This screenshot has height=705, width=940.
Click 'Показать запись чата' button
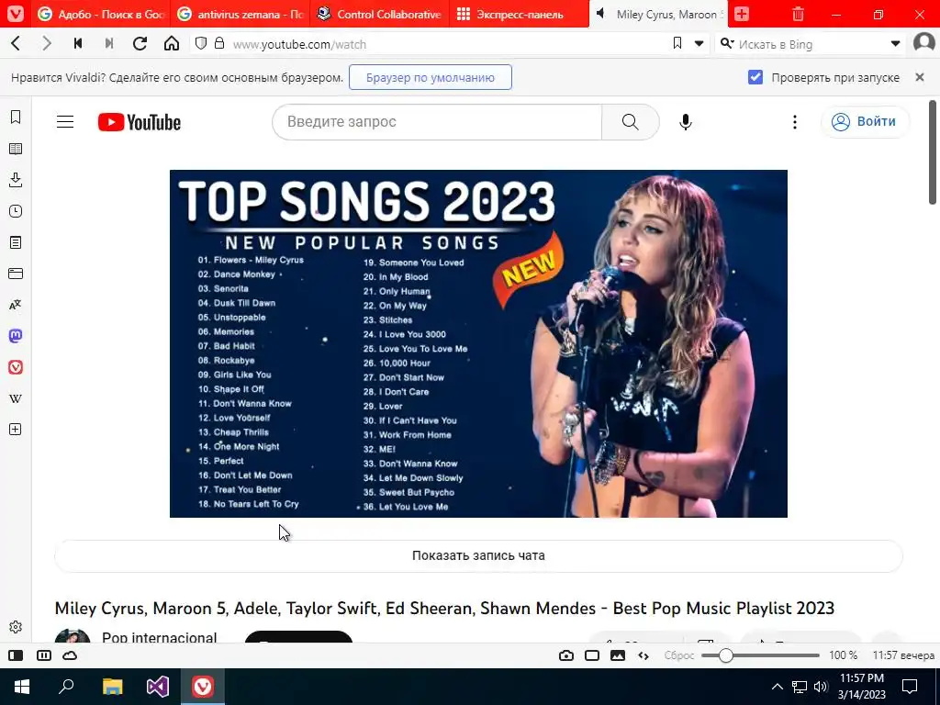[478, 555]
